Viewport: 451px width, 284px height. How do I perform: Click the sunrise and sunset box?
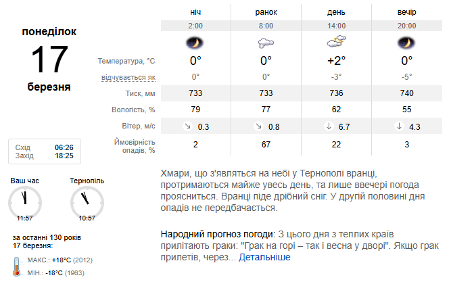(x=45, y=151)
